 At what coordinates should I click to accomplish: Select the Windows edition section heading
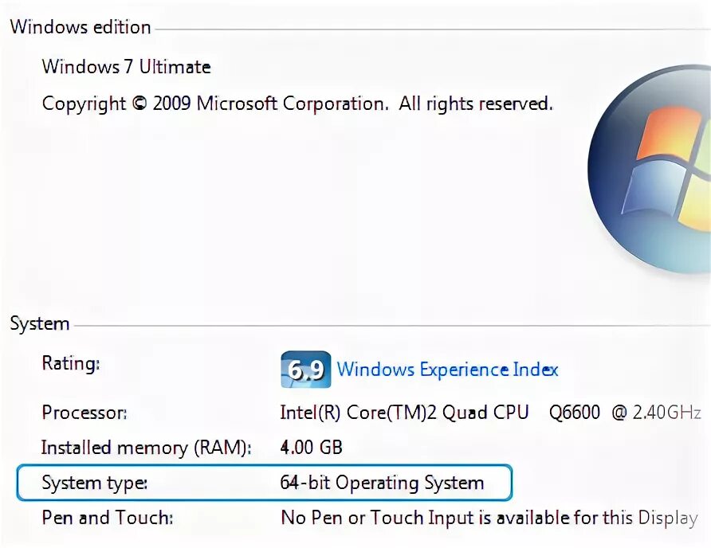click(x=81, y=27)
